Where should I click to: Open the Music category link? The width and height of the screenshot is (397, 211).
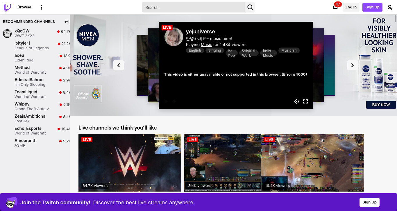tap(206, 45)
